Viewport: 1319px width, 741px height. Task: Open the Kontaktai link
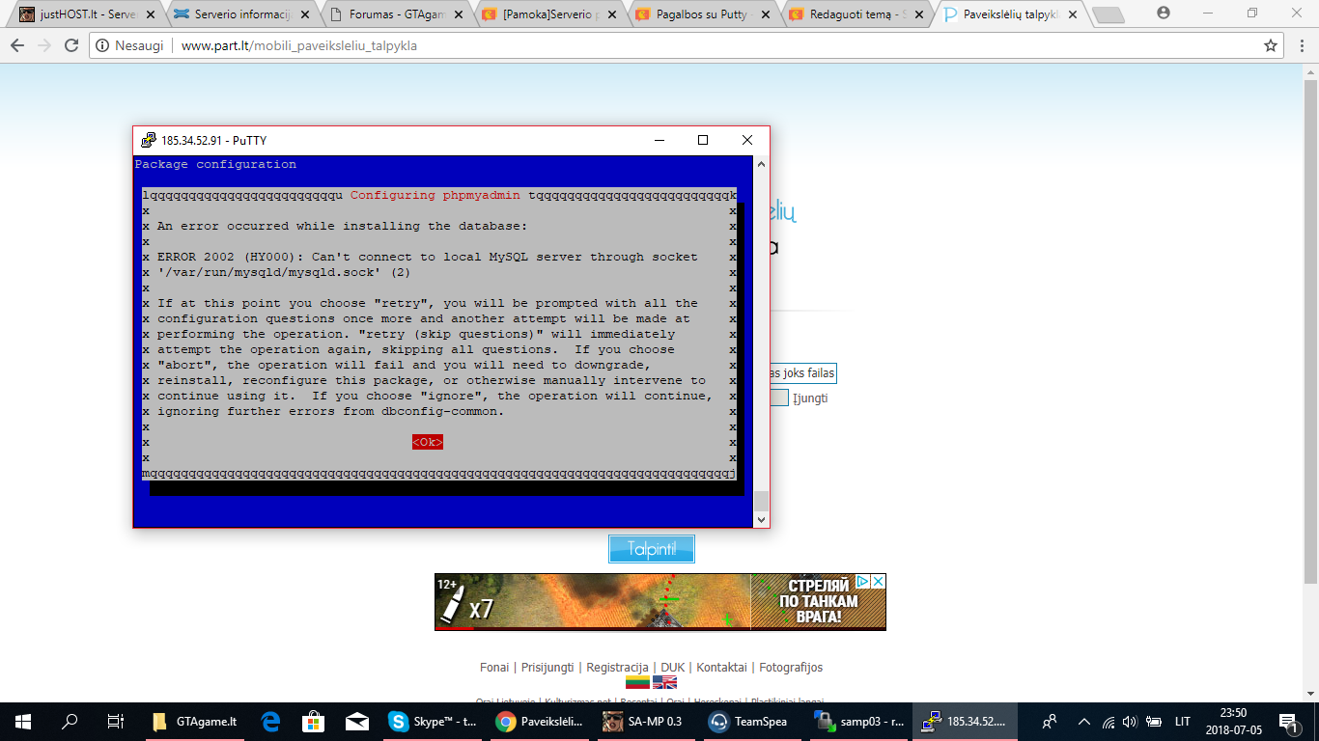coord(721,667)
